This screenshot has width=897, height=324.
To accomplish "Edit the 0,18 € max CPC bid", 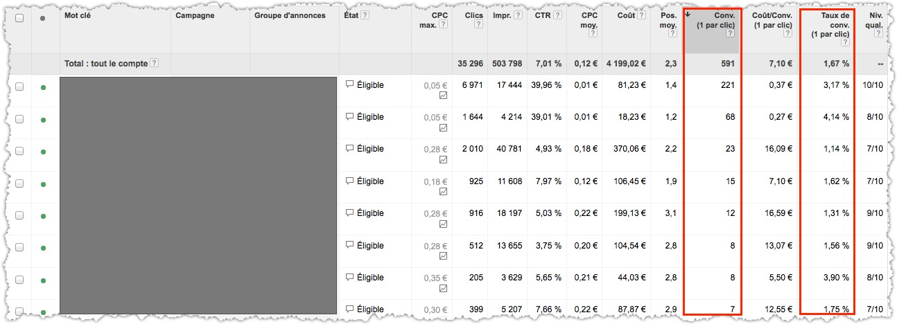I will click(436, 181).
